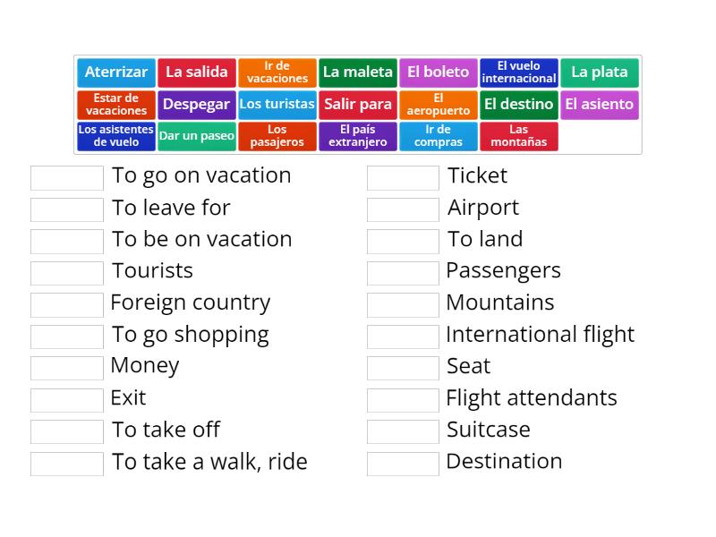Click the El país extranjero tile
The height and width of the screenshot is (537, 716).
[x=357, y=136]
